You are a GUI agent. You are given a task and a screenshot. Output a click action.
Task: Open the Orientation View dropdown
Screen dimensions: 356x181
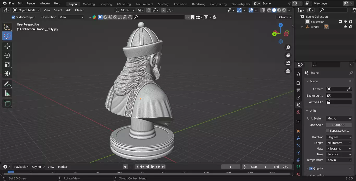[x=71, y=17]
